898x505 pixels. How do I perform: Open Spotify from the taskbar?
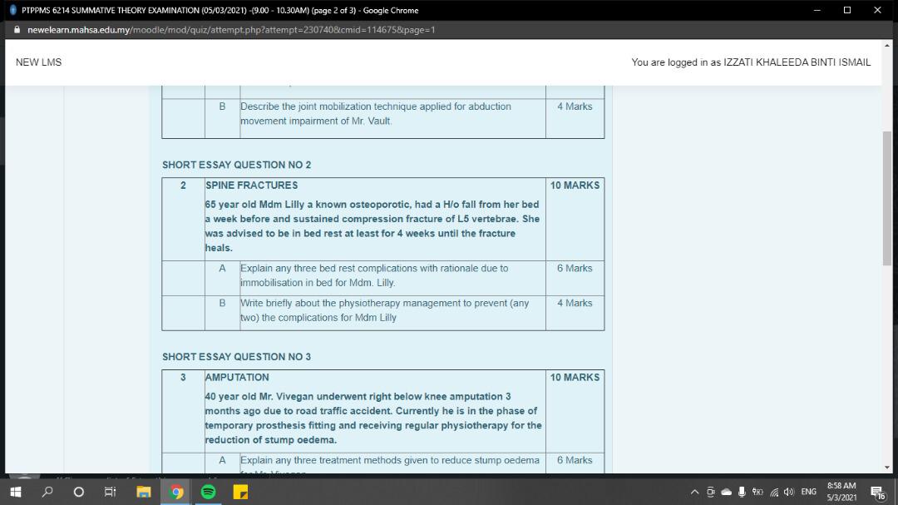[209, 492]
